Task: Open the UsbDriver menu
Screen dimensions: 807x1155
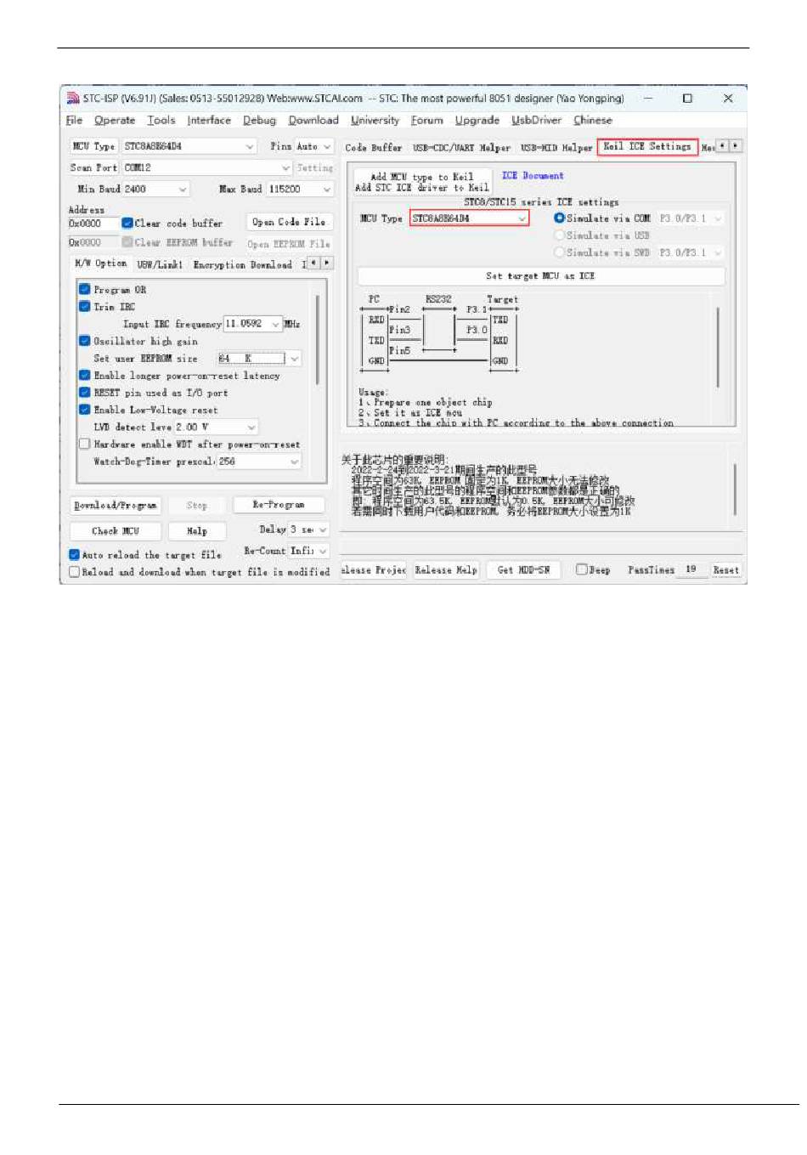Action: (x=536, y=121)
